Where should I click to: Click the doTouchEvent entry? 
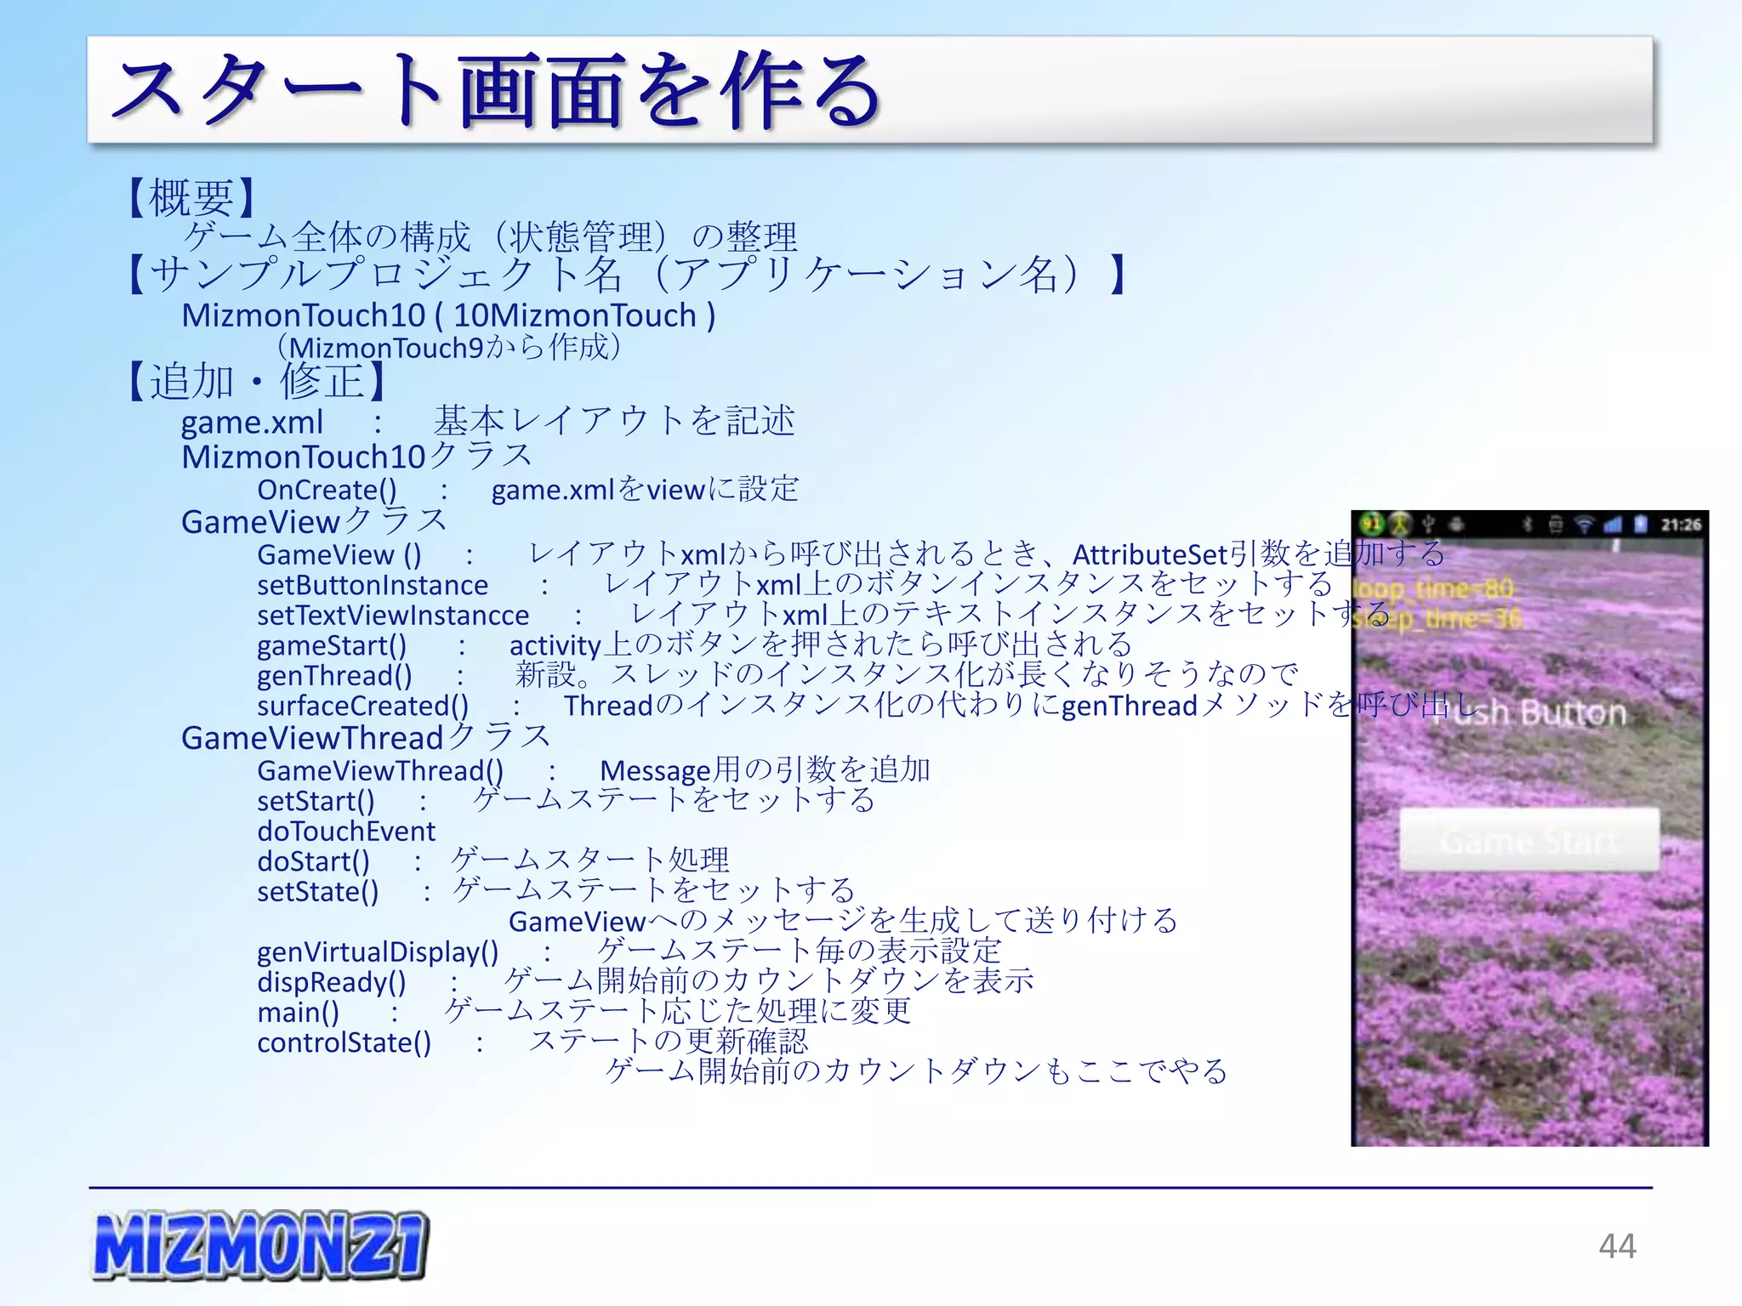point(346,831)
